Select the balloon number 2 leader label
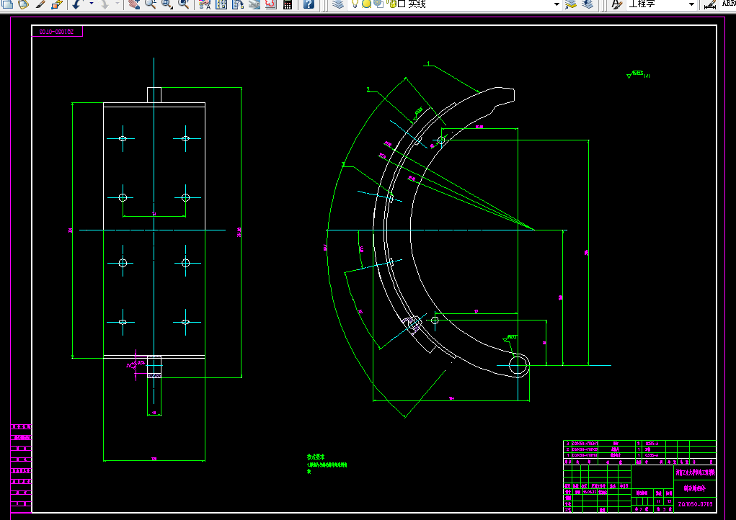Image resolution: width=736 pixels, height=520 pixels. click(368, 89)
